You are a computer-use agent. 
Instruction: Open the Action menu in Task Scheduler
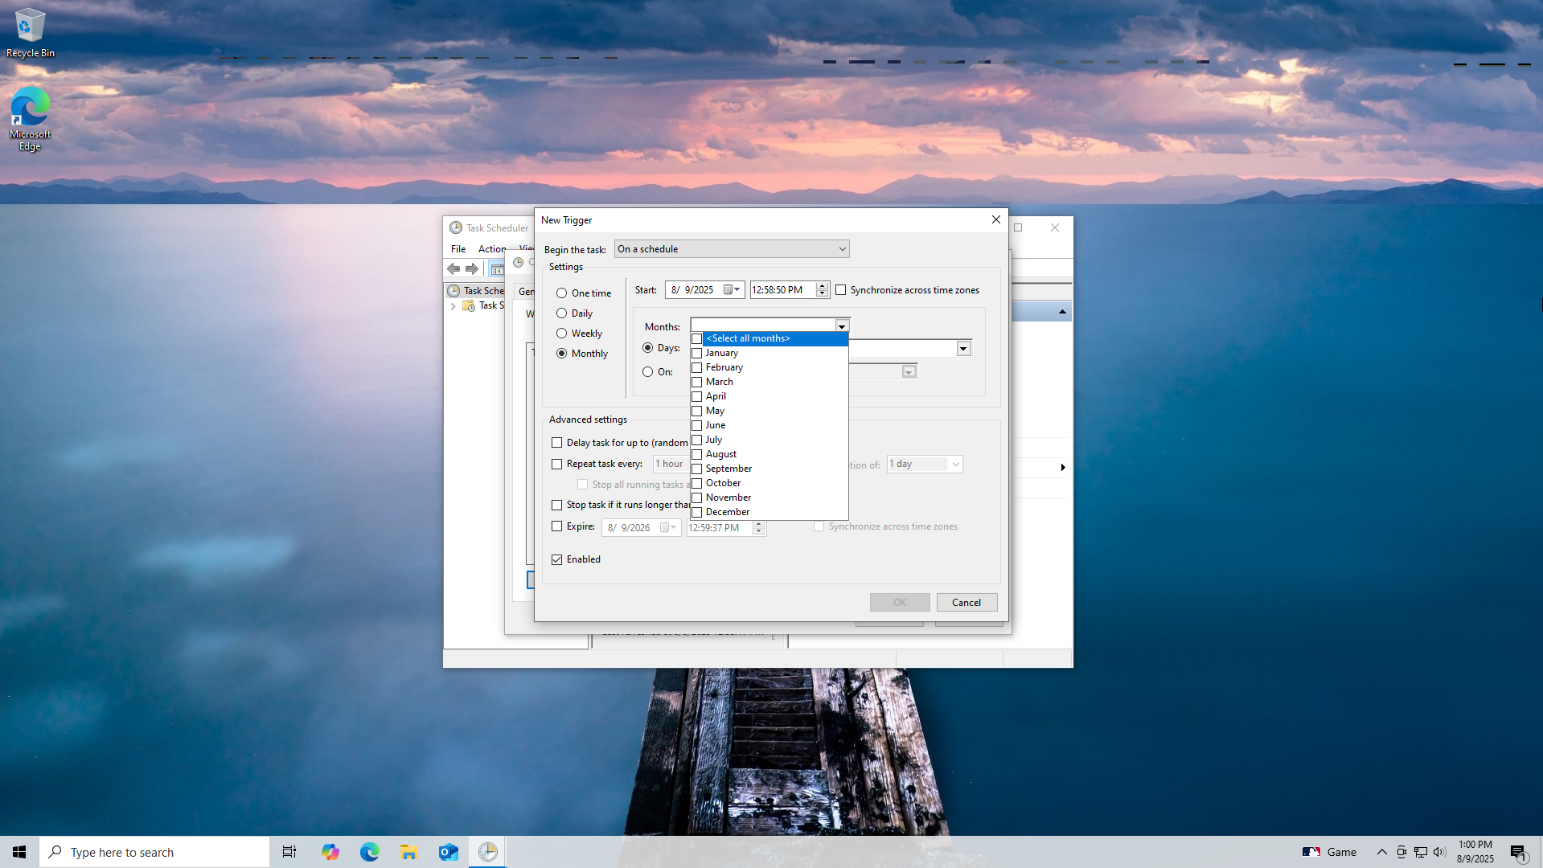(492, 249)
